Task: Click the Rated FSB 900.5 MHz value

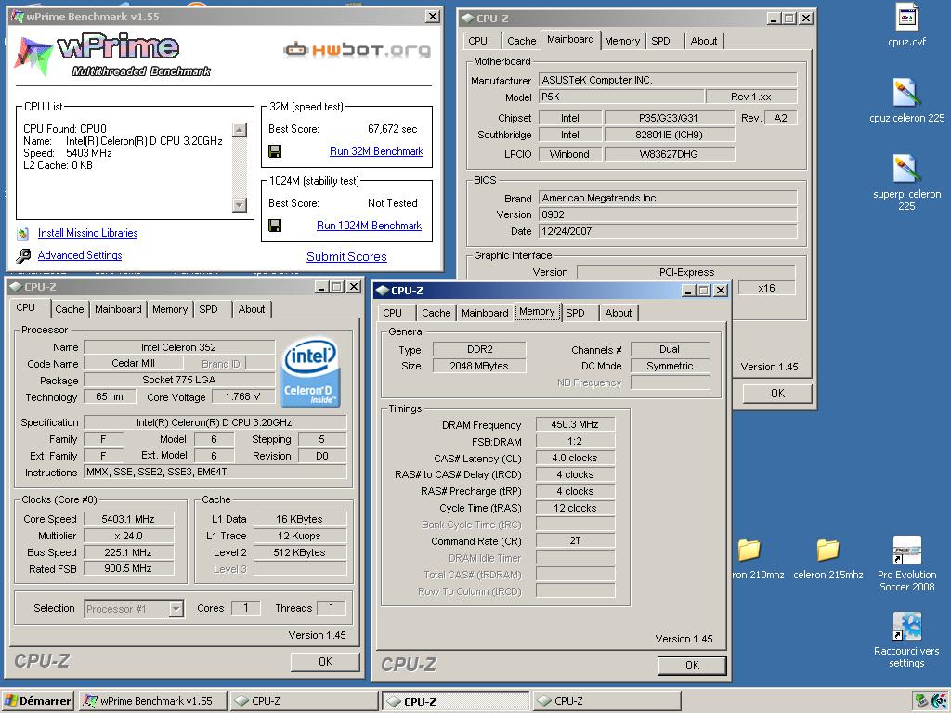Action: [128, 568]
